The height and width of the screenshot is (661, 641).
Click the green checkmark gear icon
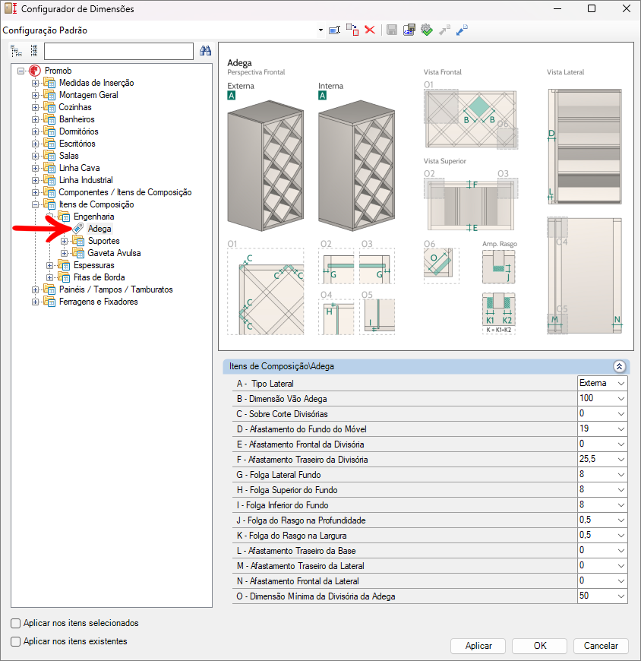427,30
